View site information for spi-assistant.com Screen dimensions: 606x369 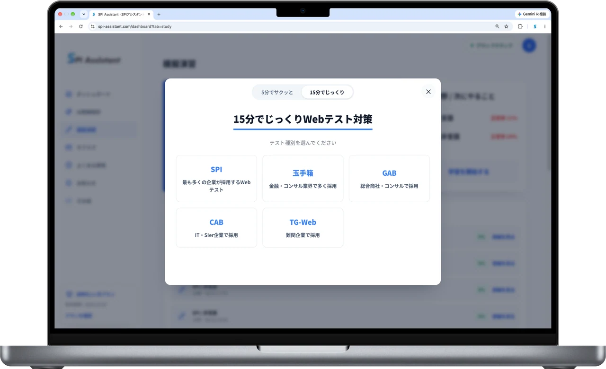pos(93,26)
